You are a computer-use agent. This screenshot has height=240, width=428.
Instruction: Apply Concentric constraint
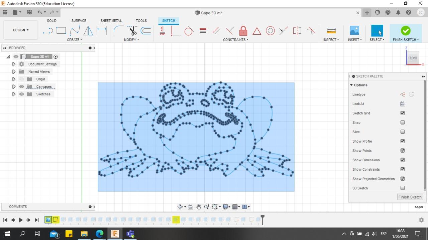(270, 31)
